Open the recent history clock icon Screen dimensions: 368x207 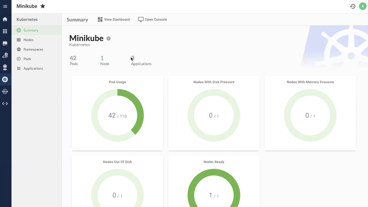(353, 6)
